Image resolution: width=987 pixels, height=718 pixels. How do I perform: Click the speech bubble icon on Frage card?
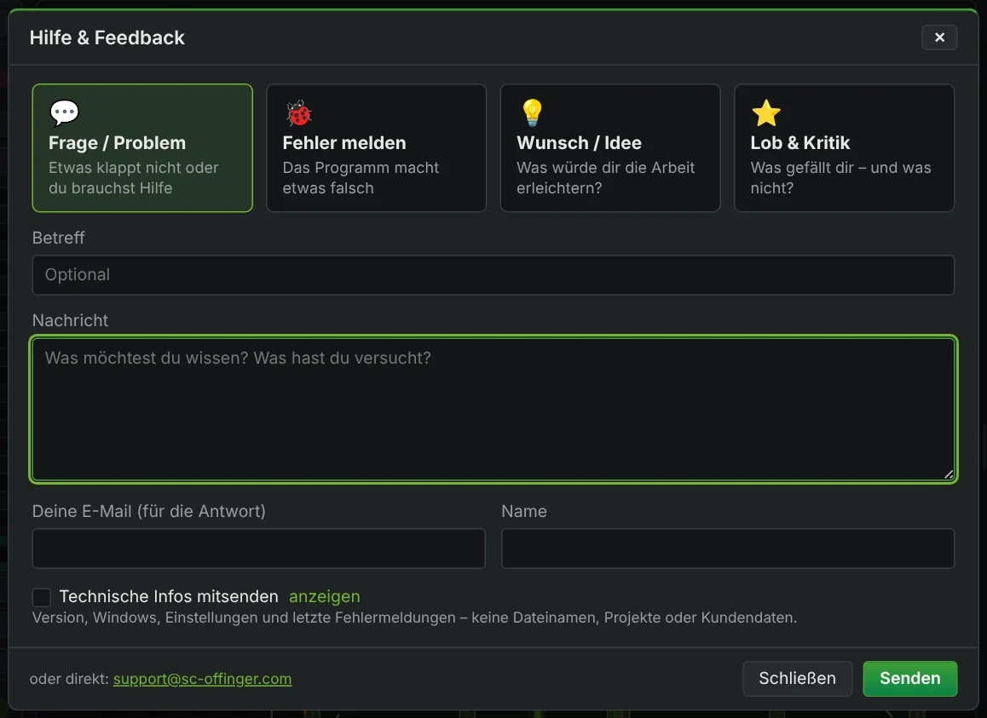(x=64, y=113)
